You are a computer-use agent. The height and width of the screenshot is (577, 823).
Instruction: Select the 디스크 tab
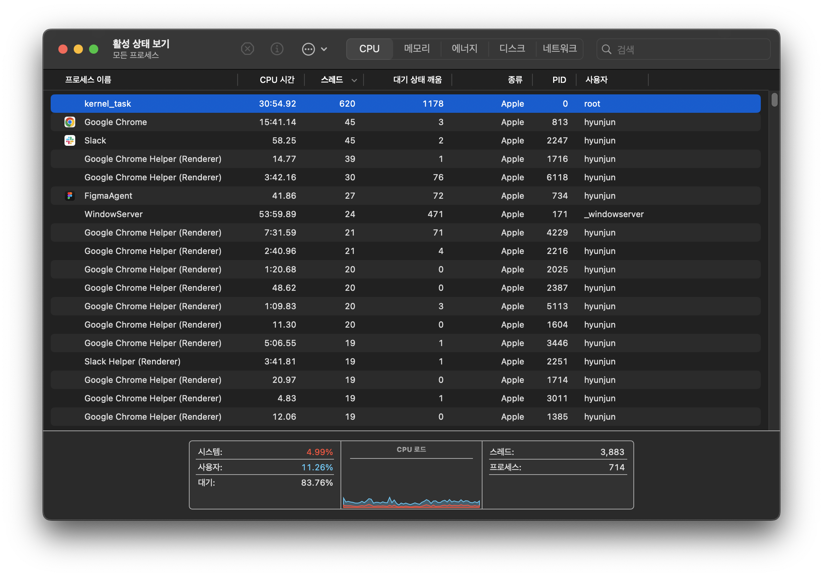click(x=512, y=49)
